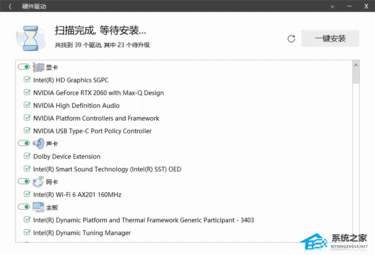This screenshot has width=375, height=255.
Task: Click the 网卡 network category icon
Action: point(38,182)
